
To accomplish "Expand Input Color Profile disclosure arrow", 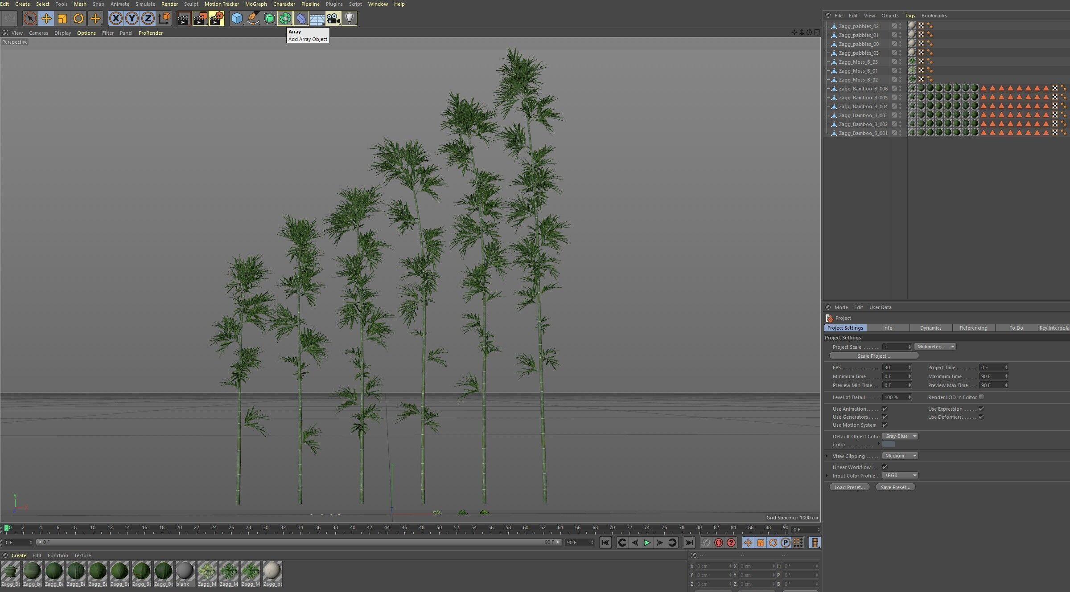I will pyautogui.click(x=827, y=475).
